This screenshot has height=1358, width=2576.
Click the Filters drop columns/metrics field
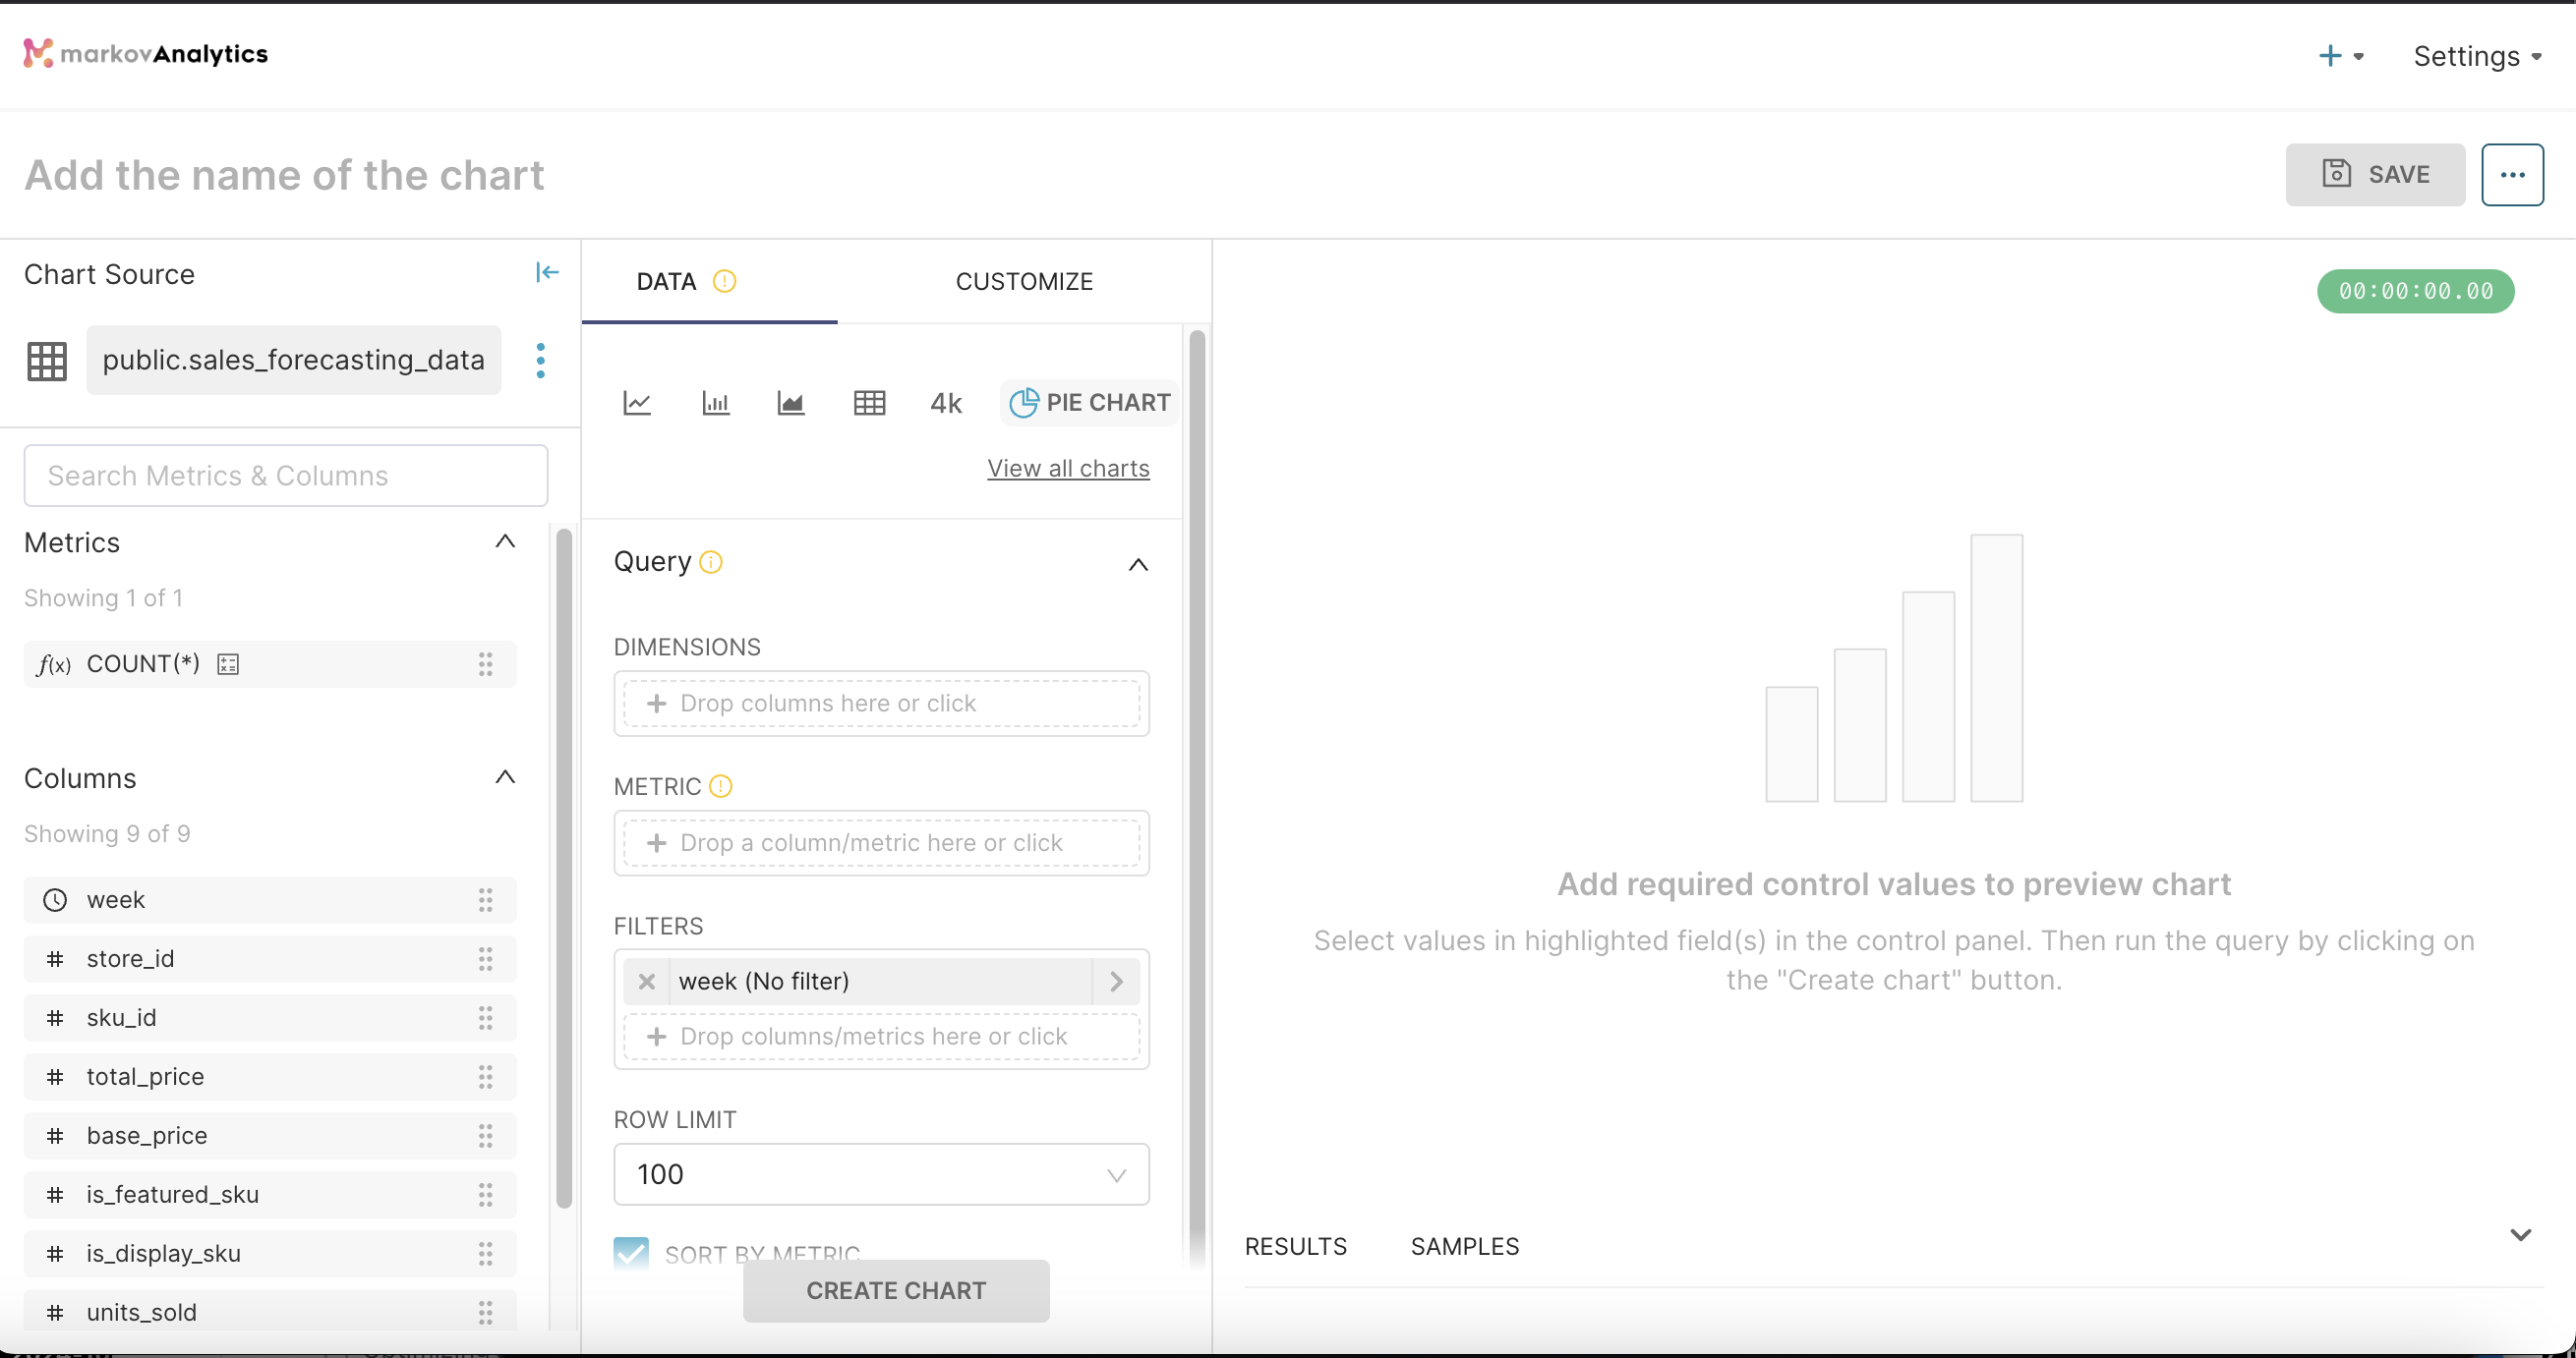coord(881,1037)
